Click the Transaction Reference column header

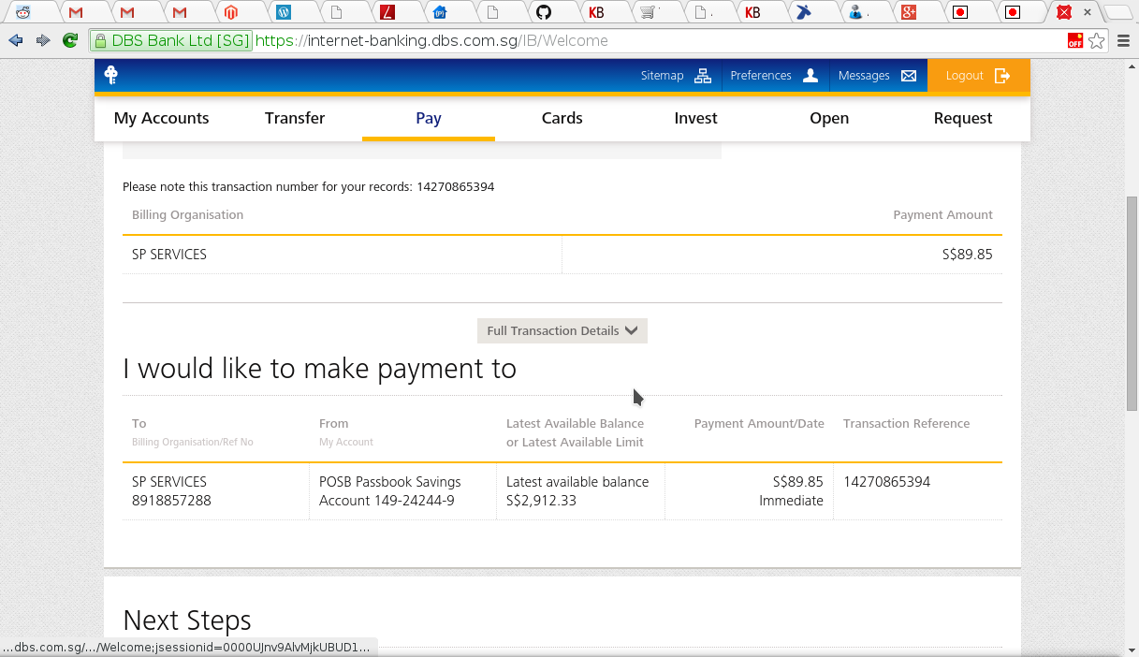(906, 424)
